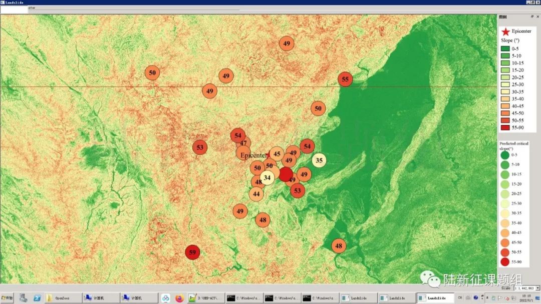Click the scale value input field
This screenshot has height=304, width=541.
click(x=523, y=288)
